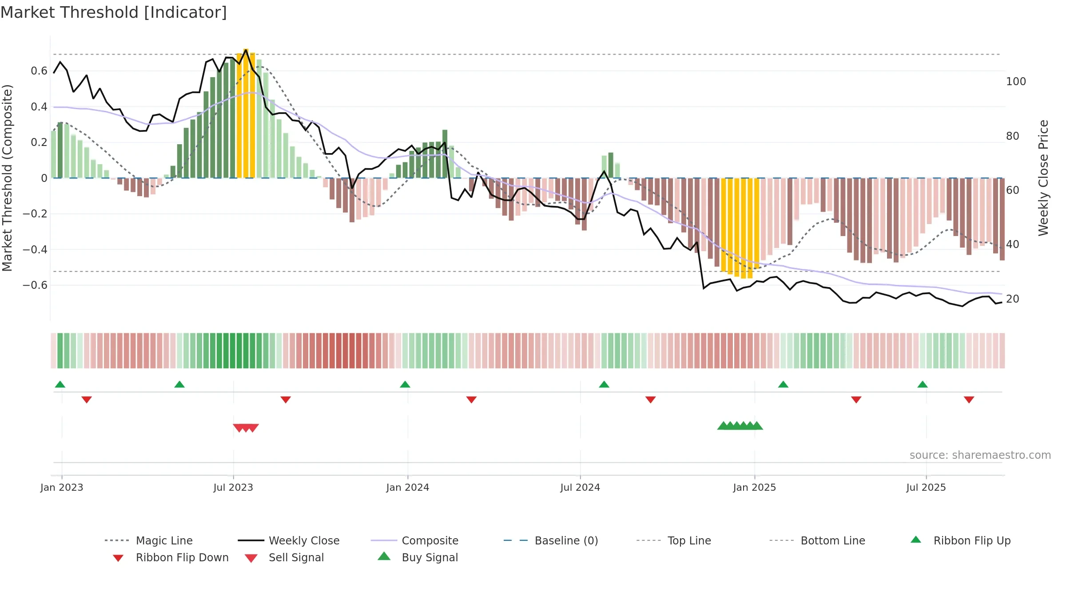This screenshot has width=1066, height=599.
Task: Click the 60 price axis tick label
Action: [x=1013, y=190]
